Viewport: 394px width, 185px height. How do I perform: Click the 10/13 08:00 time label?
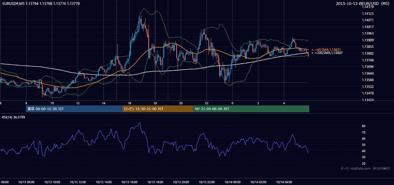(26, 182)
